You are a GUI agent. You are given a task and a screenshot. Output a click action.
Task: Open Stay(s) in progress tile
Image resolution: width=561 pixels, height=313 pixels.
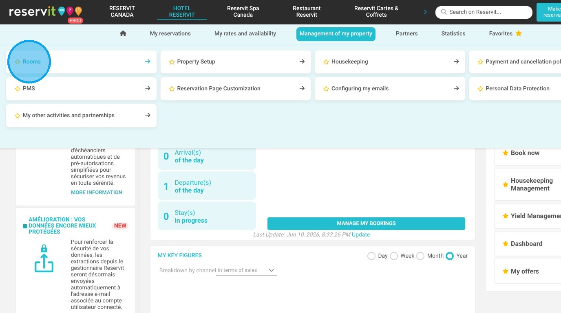[207, 217]
